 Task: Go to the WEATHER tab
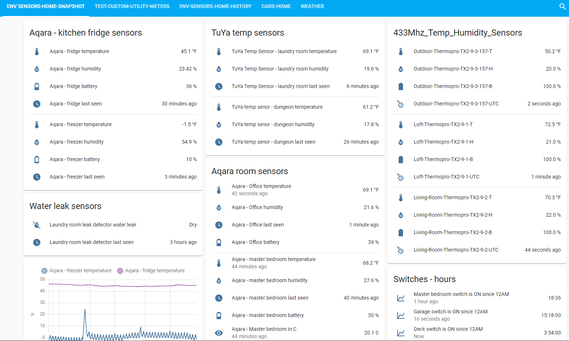[312, 7]
